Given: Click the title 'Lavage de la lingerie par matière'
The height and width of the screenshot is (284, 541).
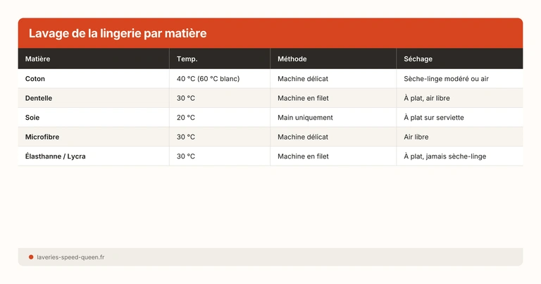Looking at the screenshot, I should coord(118,34).
